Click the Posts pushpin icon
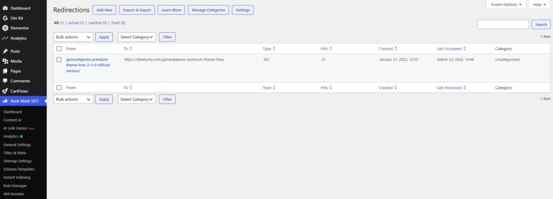The height and width of the screenshot is (199, 553). tap(5, 51)
